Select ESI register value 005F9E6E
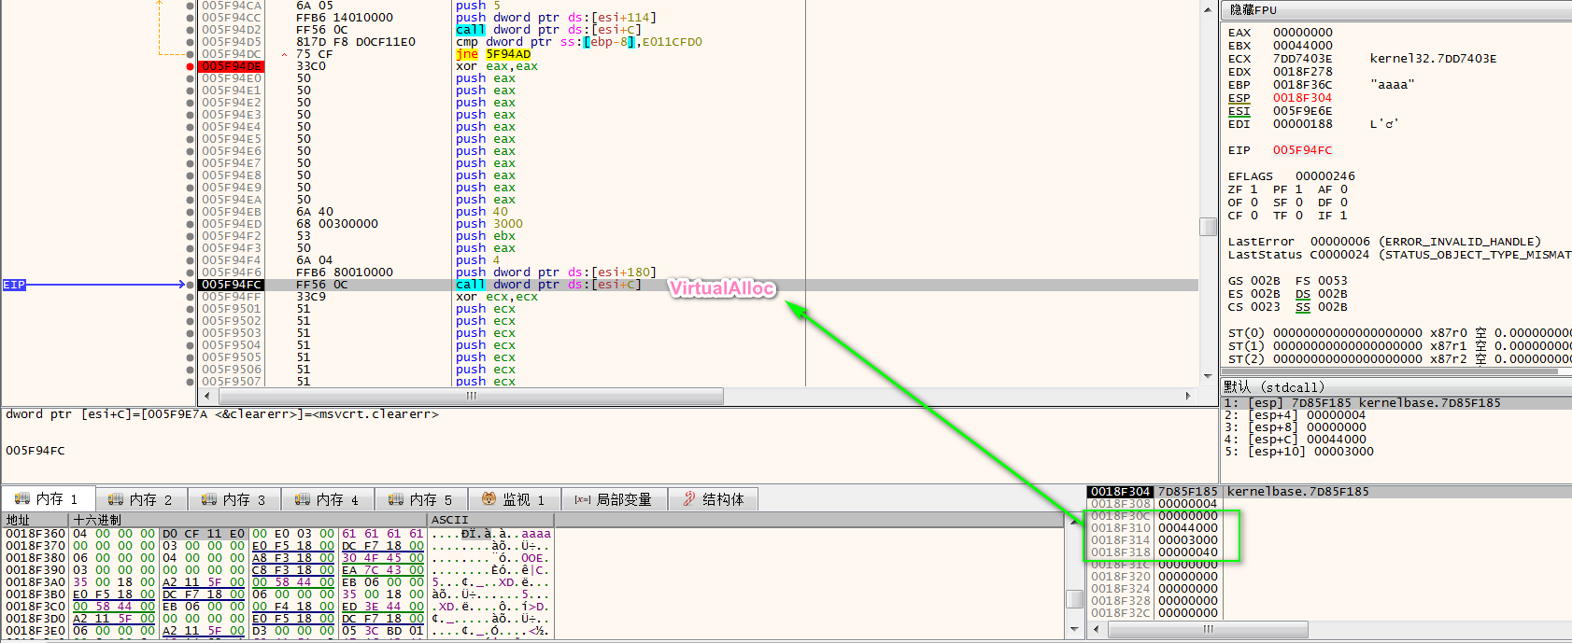The width and height of the screenshot is (1572, 643). (1302, 111)
